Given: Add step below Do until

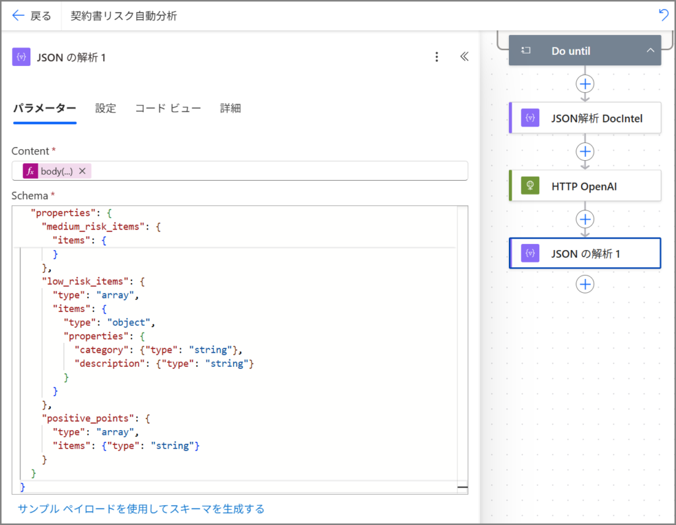Looking at the screenshot, I should pyautogui.click(x=585, y=84).
